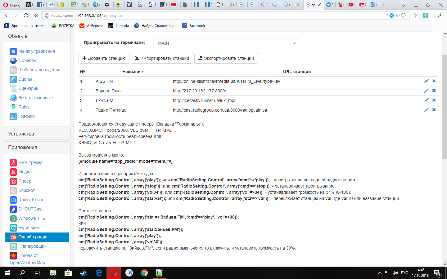
Task: Collapse the Приложения sidebar section
Action: point(37,148)
